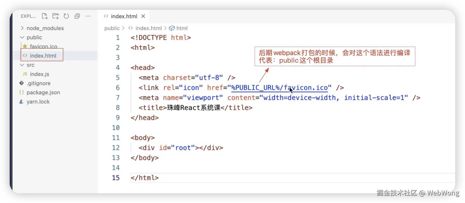The width and height of the screenshot is (465, 203).
Task: Click the meta charset="utf-8" line
Action: (187, 78)
